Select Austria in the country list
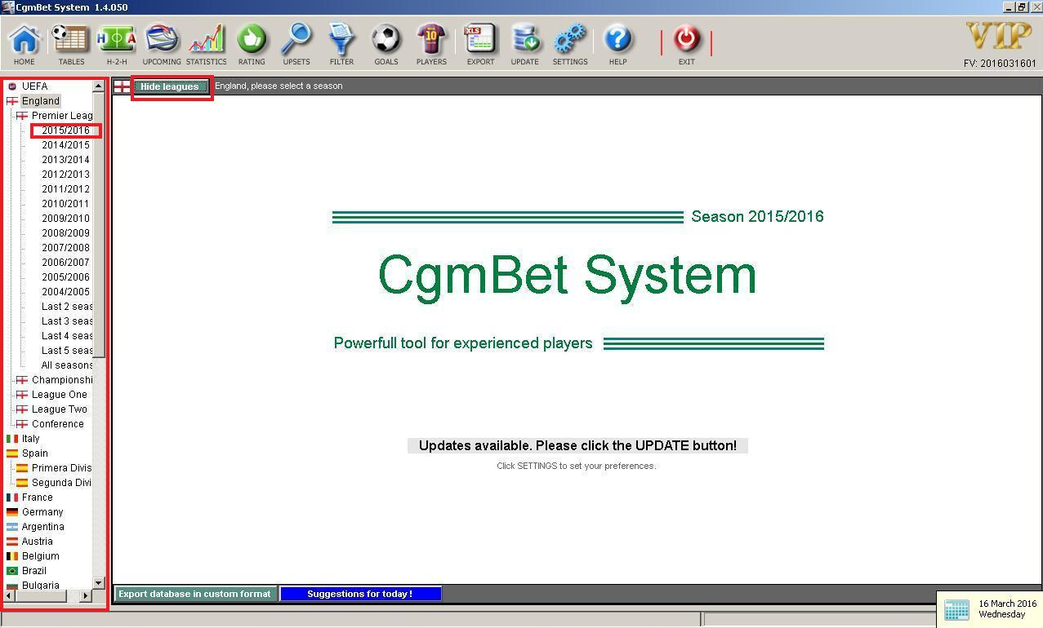 pos(37,542)
